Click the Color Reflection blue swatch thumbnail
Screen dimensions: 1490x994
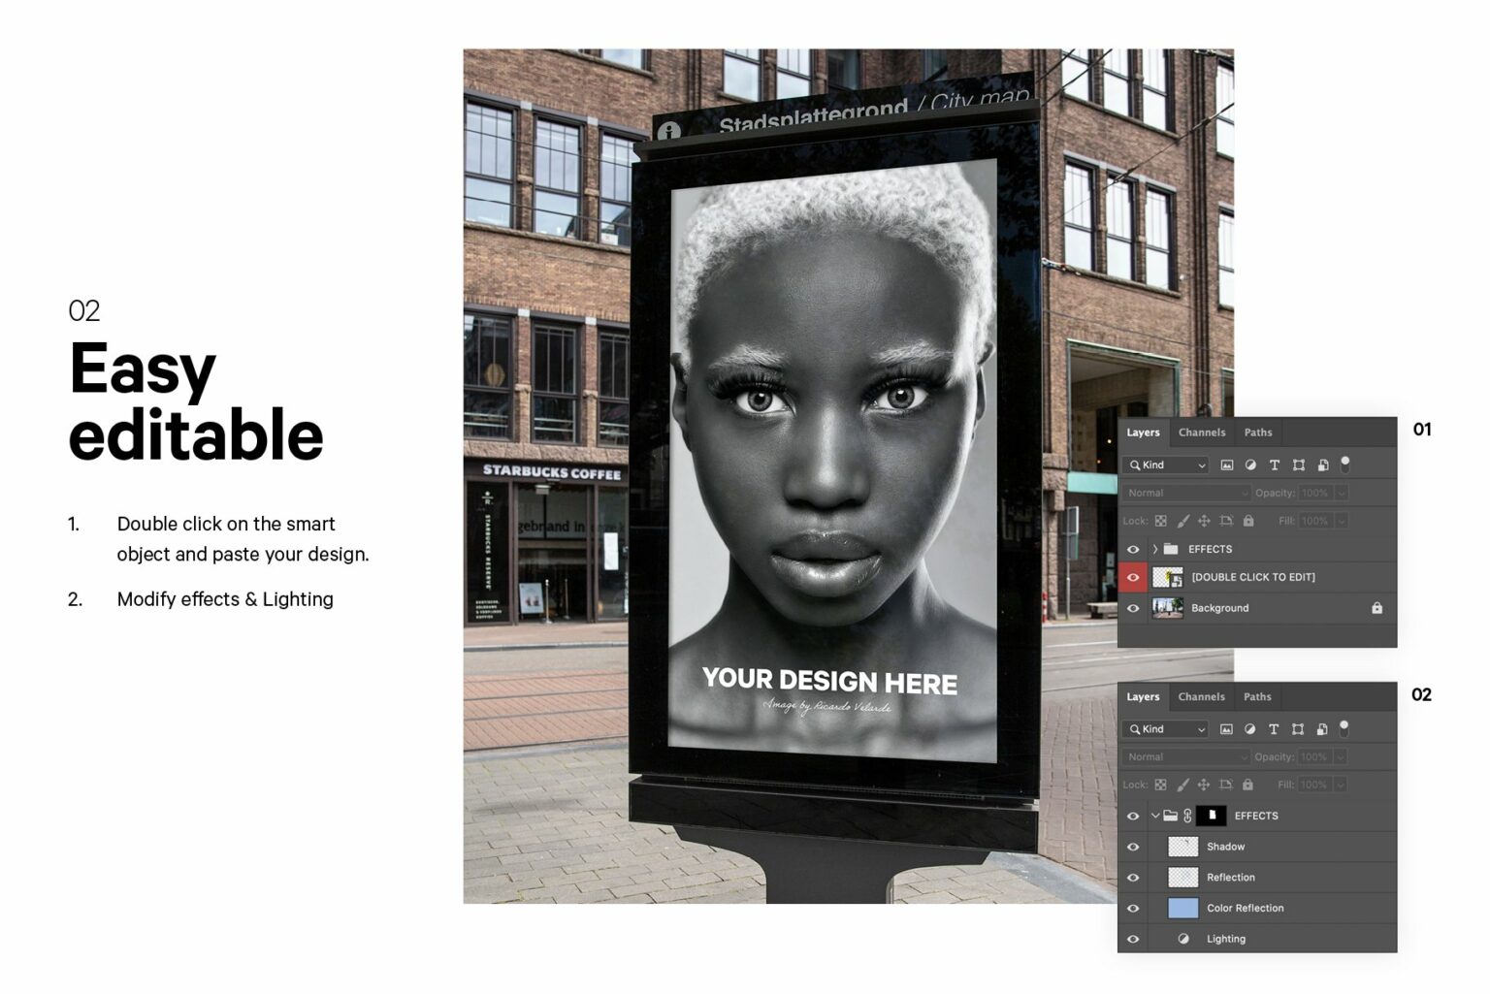click(1182, 908)
